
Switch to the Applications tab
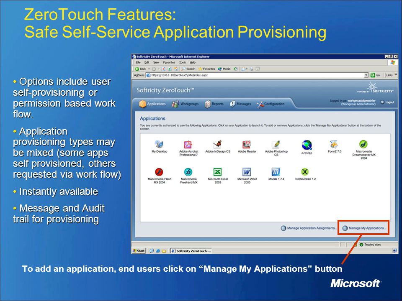152,104
